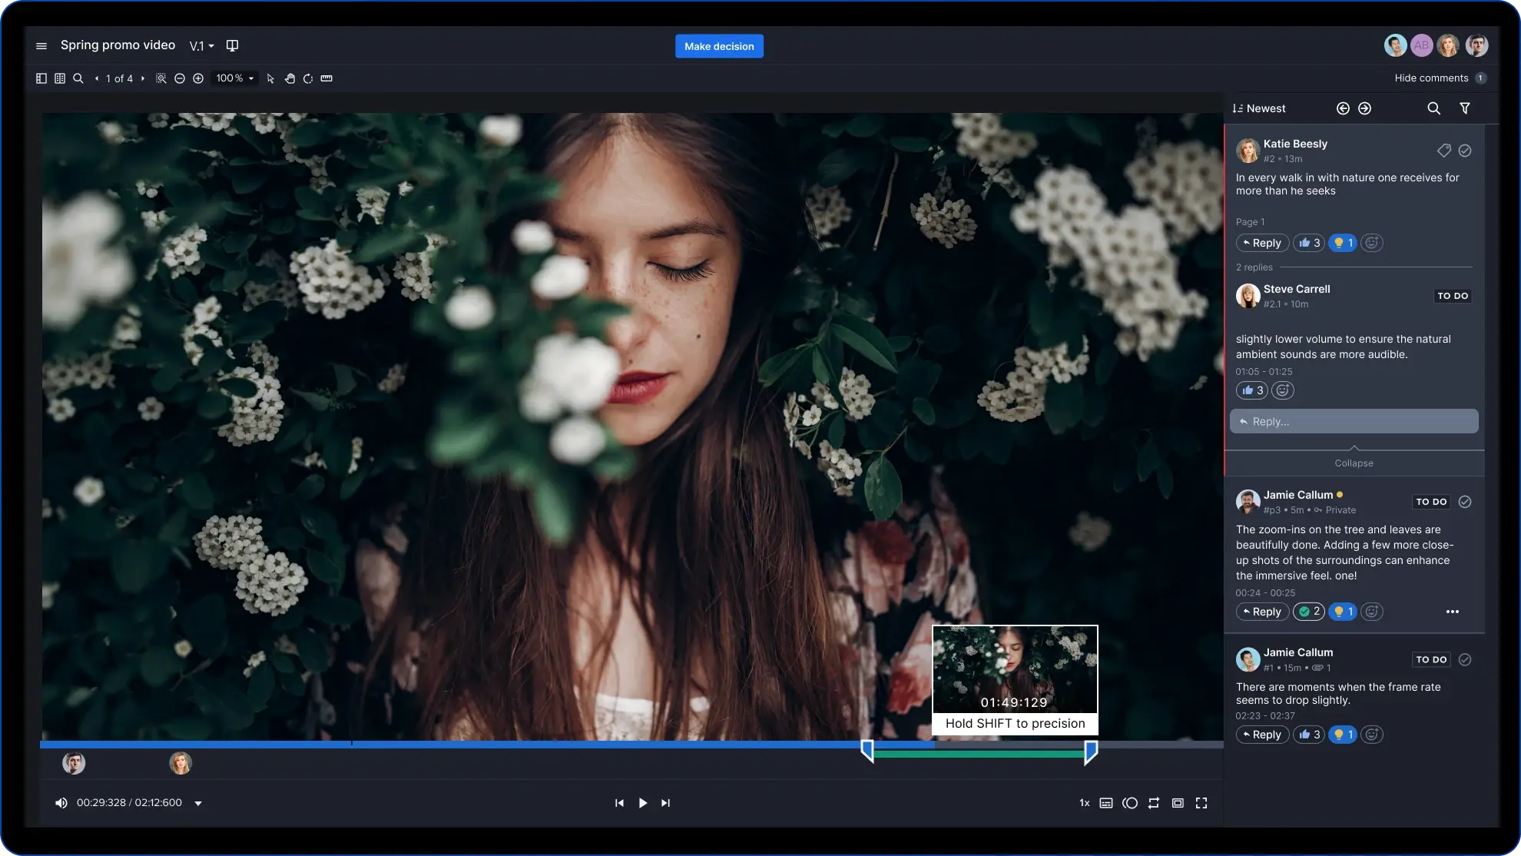
Task: Switch to grid view of pages
Action: 61,78
